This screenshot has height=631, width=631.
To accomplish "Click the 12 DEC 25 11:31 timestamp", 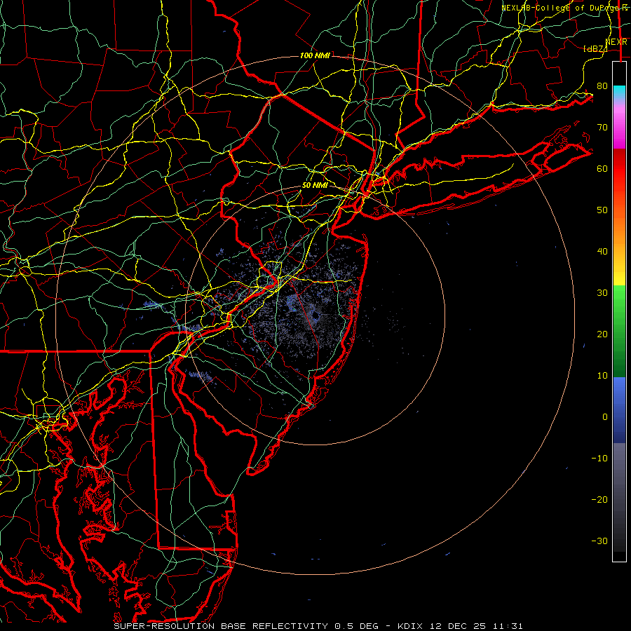I will point(475,626).
